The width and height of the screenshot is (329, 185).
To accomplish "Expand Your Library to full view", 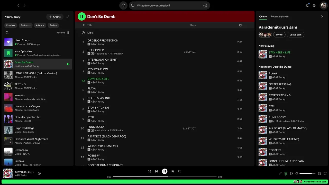I will [x=68, y=17].
